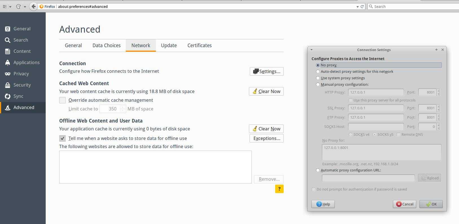Select Manual proxy configuration radio button
The image size is (459, 224).
(x=318, y=84)
